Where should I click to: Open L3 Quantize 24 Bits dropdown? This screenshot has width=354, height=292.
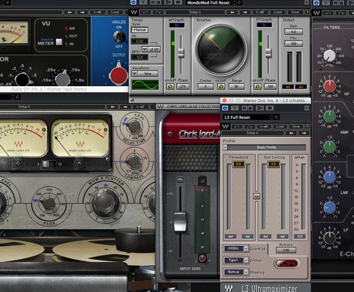pos(236,248)
